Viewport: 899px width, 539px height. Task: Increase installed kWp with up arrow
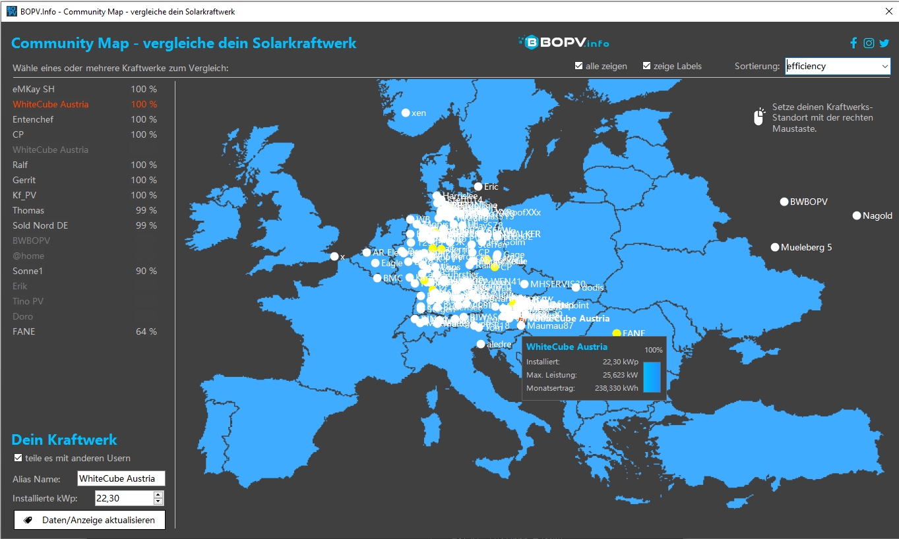click(158, 495)
